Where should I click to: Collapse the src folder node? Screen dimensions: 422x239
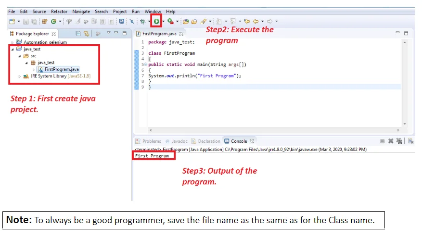(19, 56)
